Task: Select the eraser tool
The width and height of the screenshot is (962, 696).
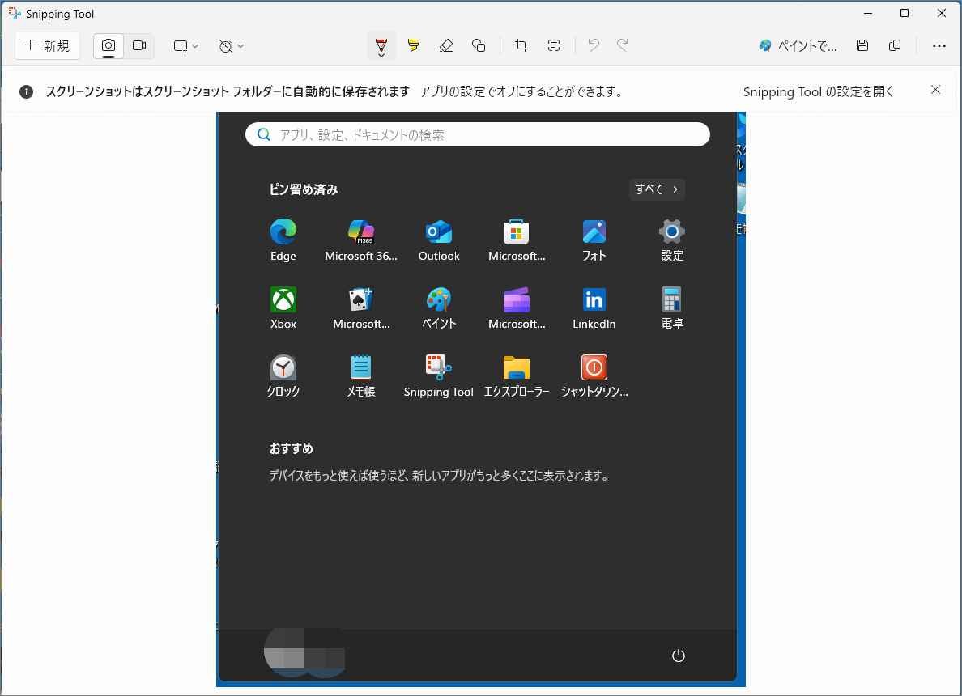Action: (446, 46)
